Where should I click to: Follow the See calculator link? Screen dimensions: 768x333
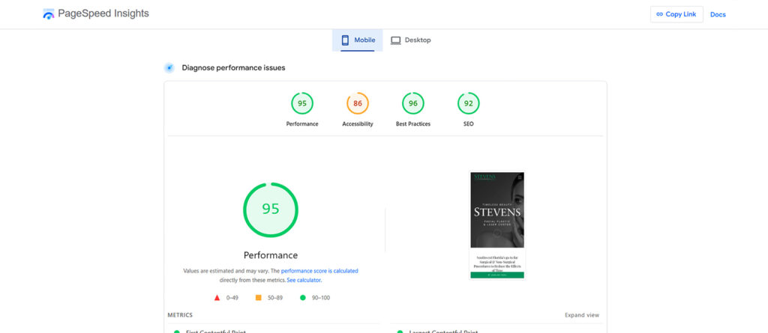coord(304,280)
